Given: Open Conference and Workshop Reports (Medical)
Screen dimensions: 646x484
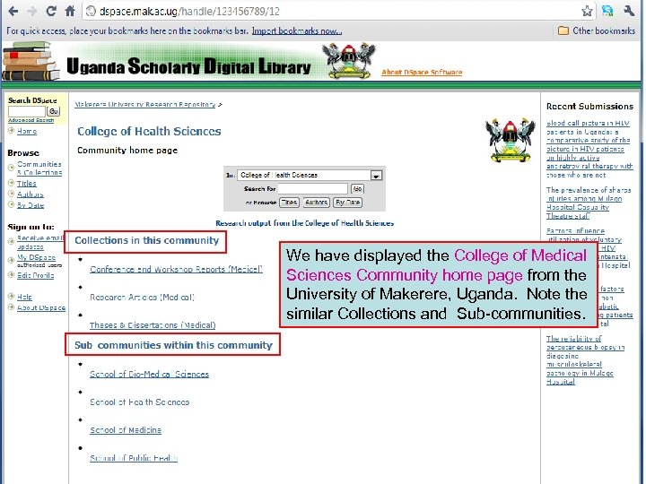Looking at the screenshot, I should pos(177,269).
